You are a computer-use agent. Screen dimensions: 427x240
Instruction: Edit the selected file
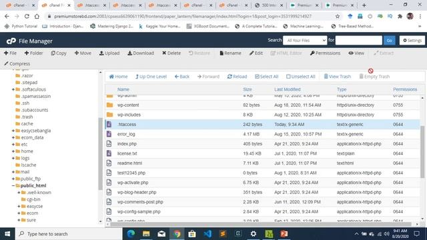click(256, 53)
